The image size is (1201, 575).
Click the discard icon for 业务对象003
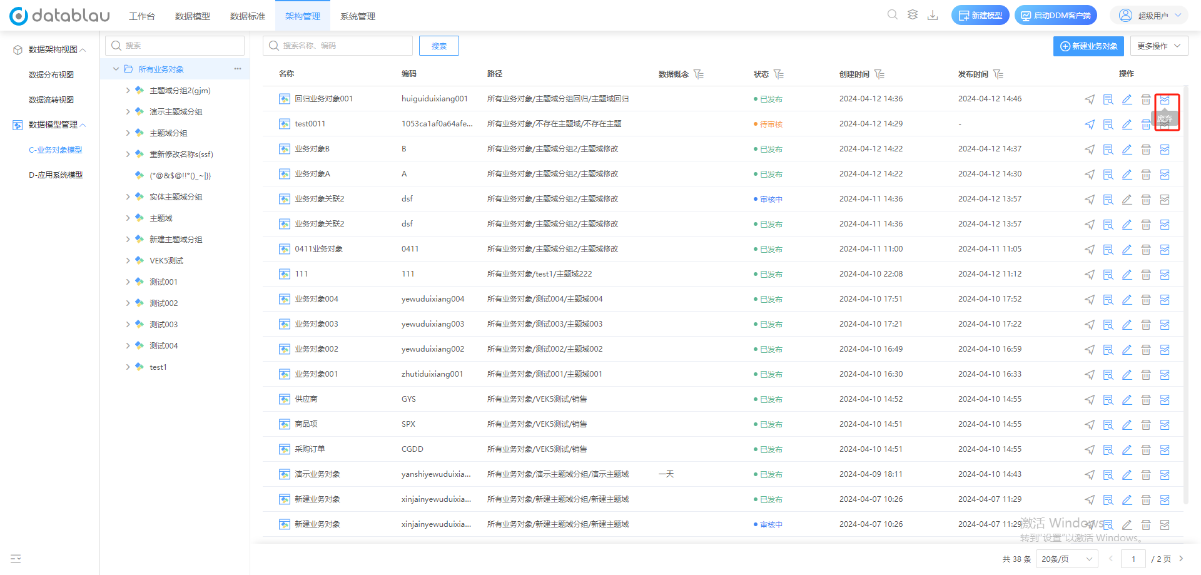[1165, 325]
